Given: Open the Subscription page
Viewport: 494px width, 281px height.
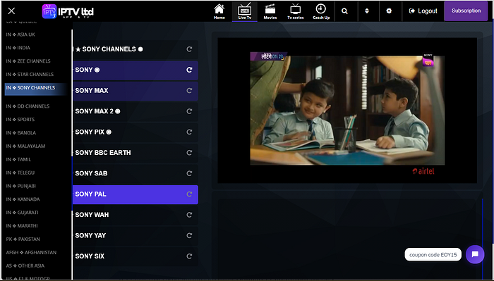Looking at the screenshot, I should click(x=466, y=11).
